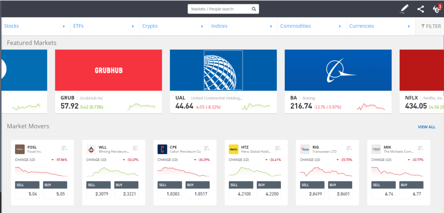Click the Transocean logo icon
Screen dimensions: 444x213
305,149
